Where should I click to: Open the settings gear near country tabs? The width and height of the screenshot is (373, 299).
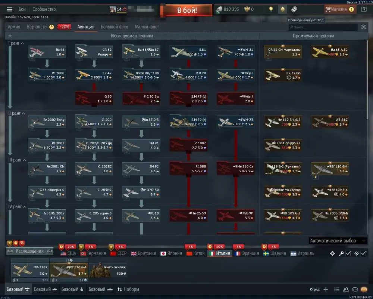pos(332,253)
